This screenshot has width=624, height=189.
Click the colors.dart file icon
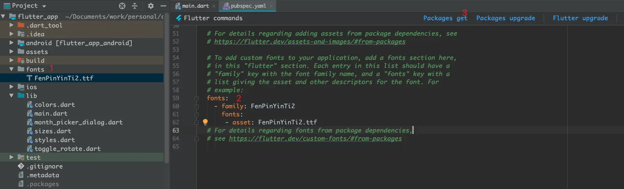coord(30,105)
